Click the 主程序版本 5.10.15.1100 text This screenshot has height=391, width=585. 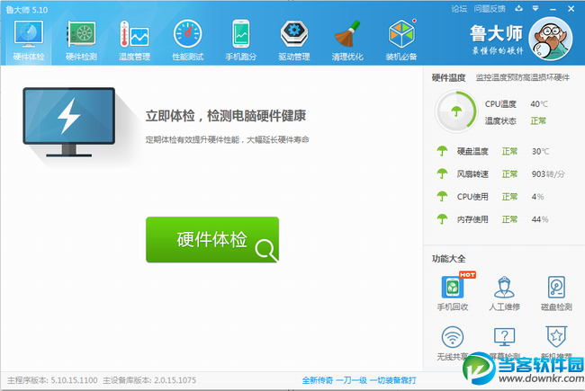pos(52,380)
